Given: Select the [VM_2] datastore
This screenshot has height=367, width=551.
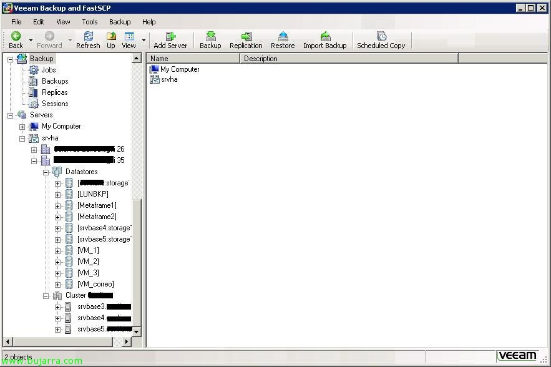Looking at the screenshot, I should click(x=88, y=262).
